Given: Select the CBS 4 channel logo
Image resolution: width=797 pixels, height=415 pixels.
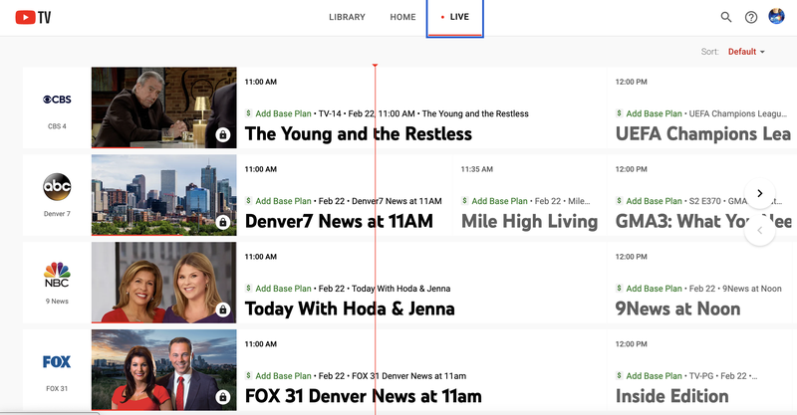Looking at the screenshot, I should 57,100.
